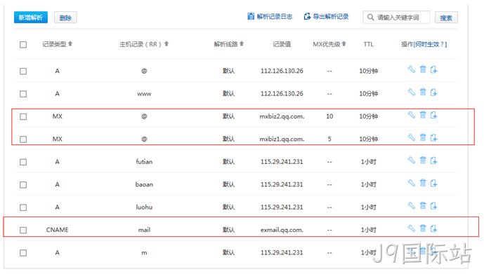Edit the CNAME mail record

412,228
